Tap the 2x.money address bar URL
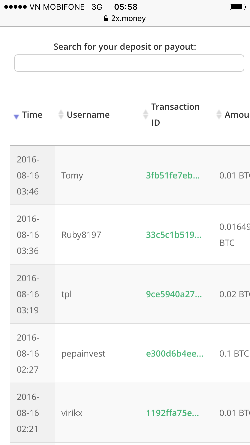This screenshot has height=445, width=250. [x=128, y=18]
